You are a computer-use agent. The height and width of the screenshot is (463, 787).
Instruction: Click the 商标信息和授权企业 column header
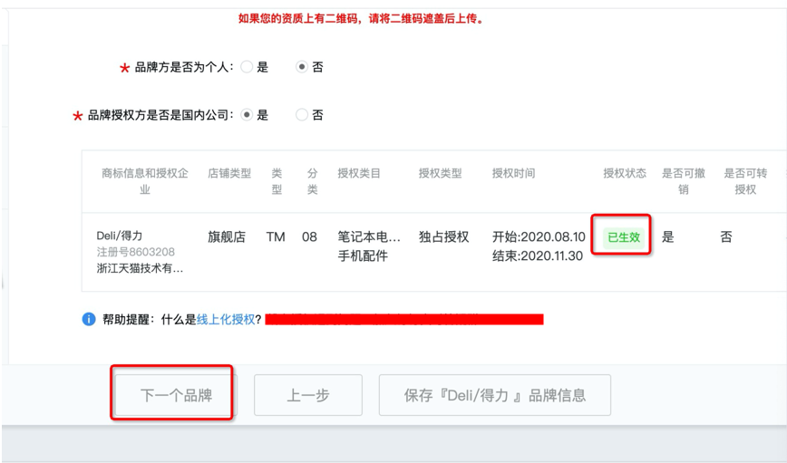click(145, 181)
